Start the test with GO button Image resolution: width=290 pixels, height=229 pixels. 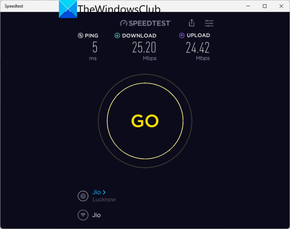145,121
